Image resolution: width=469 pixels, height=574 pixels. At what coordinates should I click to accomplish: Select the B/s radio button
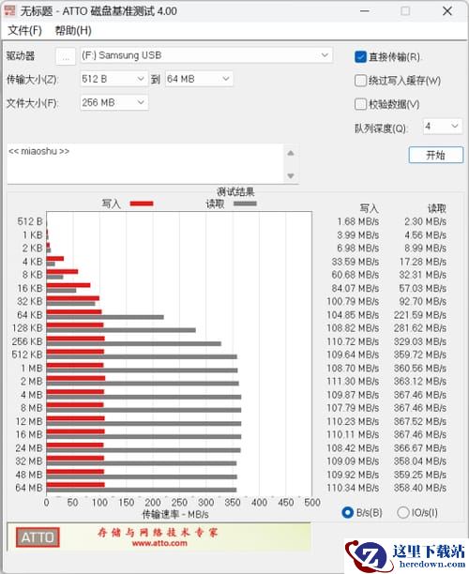347,512
